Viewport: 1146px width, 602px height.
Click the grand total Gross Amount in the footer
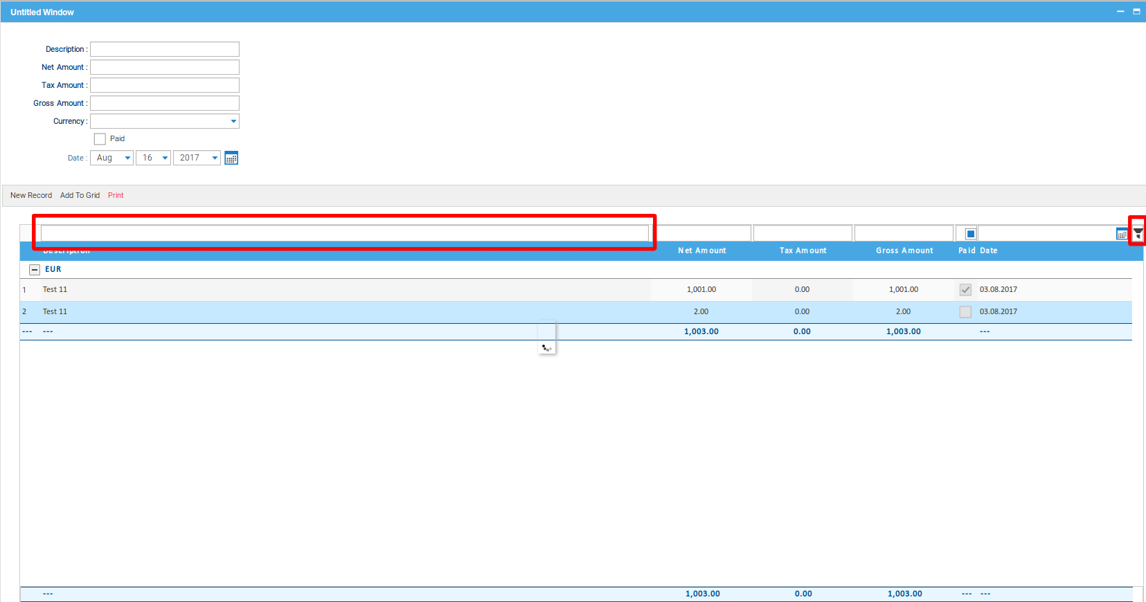905,594
